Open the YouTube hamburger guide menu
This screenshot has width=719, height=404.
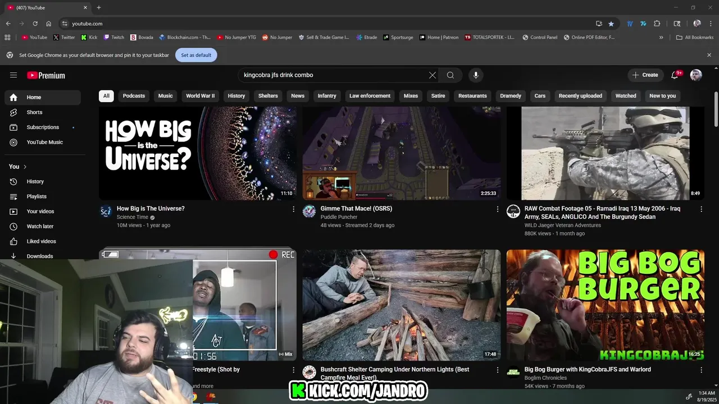click(13, 75)
